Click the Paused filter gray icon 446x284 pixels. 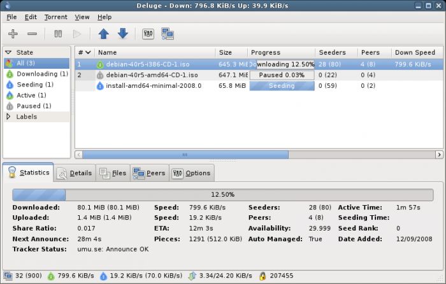(x=10, y=106)
